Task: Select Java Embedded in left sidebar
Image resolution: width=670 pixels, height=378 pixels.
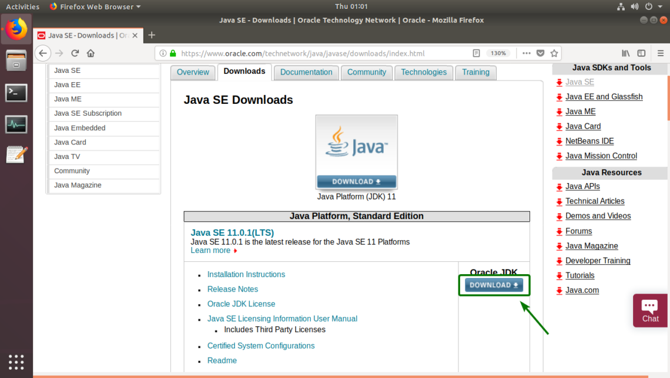Action: click(104, 128)
